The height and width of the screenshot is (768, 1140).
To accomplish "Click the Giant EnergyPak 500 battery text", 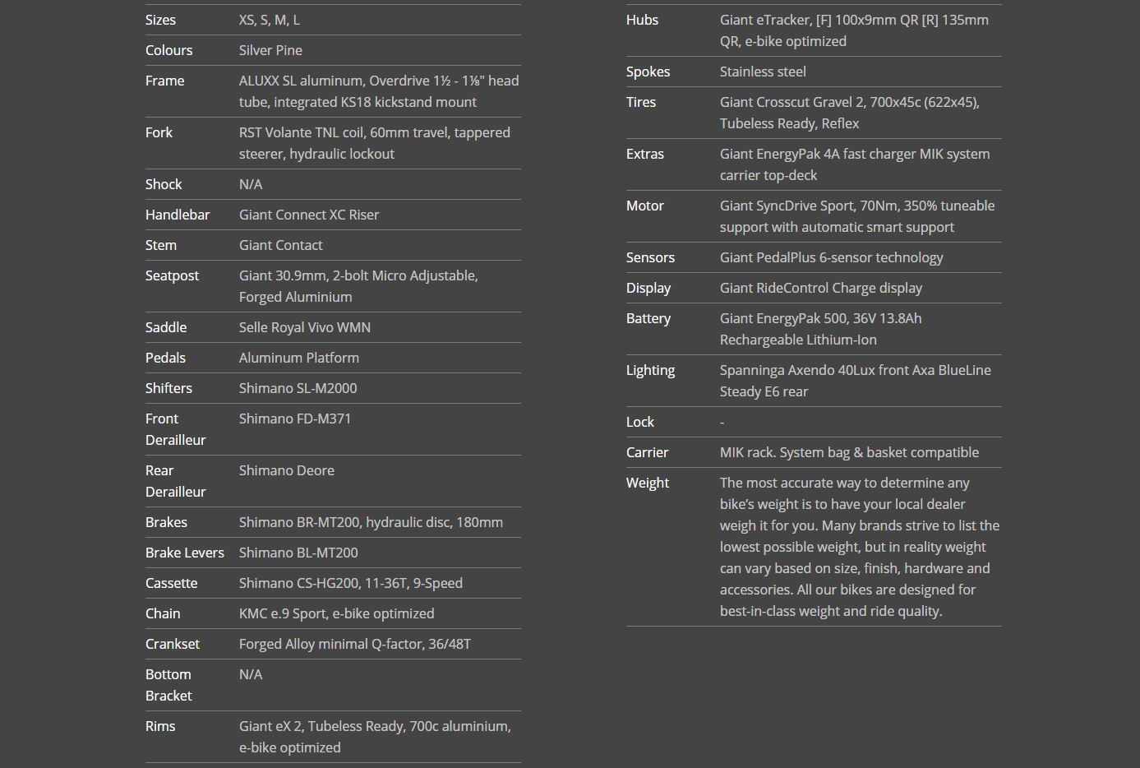I will [x=820, y=329].
